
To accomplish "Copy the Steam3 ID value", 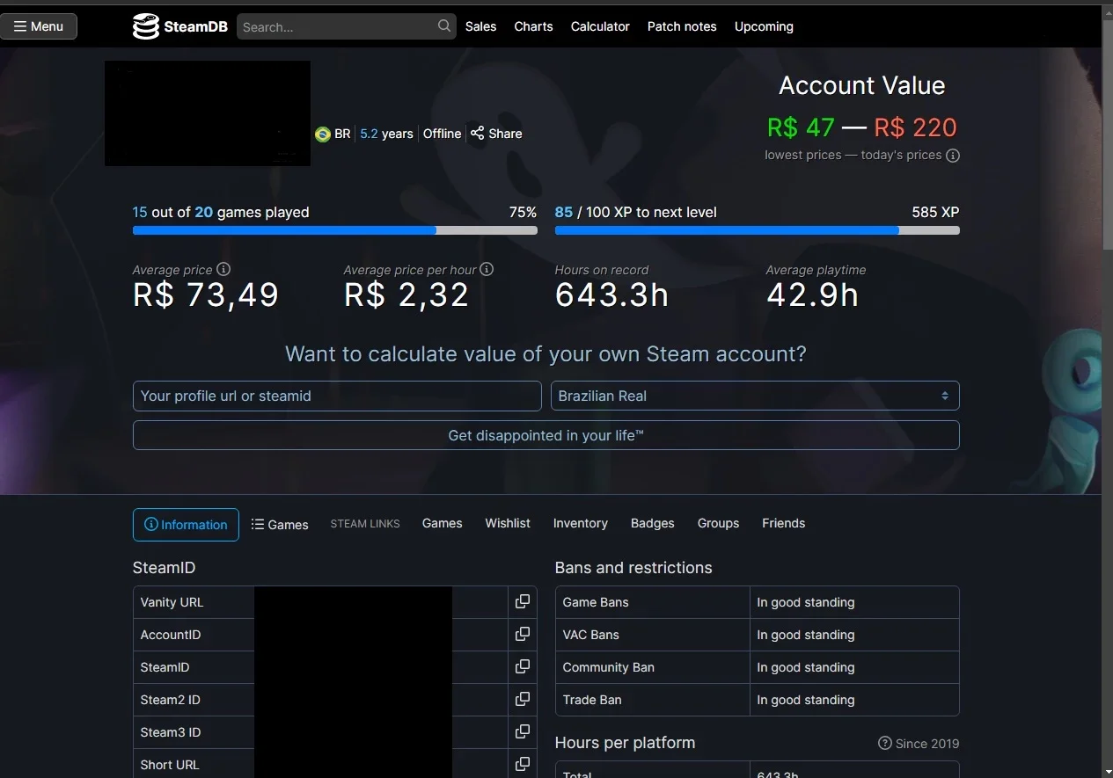I will [x=523, y=732].
